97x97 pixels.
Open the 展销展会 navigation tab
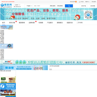[x=60, y=23]
